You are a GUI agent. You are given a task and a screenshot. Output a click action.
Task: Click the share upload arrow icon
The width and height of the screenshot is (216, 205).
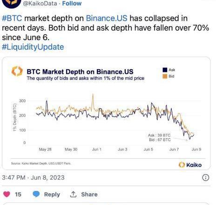[73, 194]
